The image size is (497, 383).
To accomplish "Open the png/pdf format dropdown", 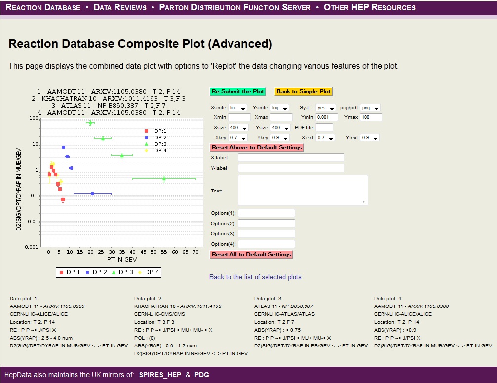I will (x=370, y=108).
